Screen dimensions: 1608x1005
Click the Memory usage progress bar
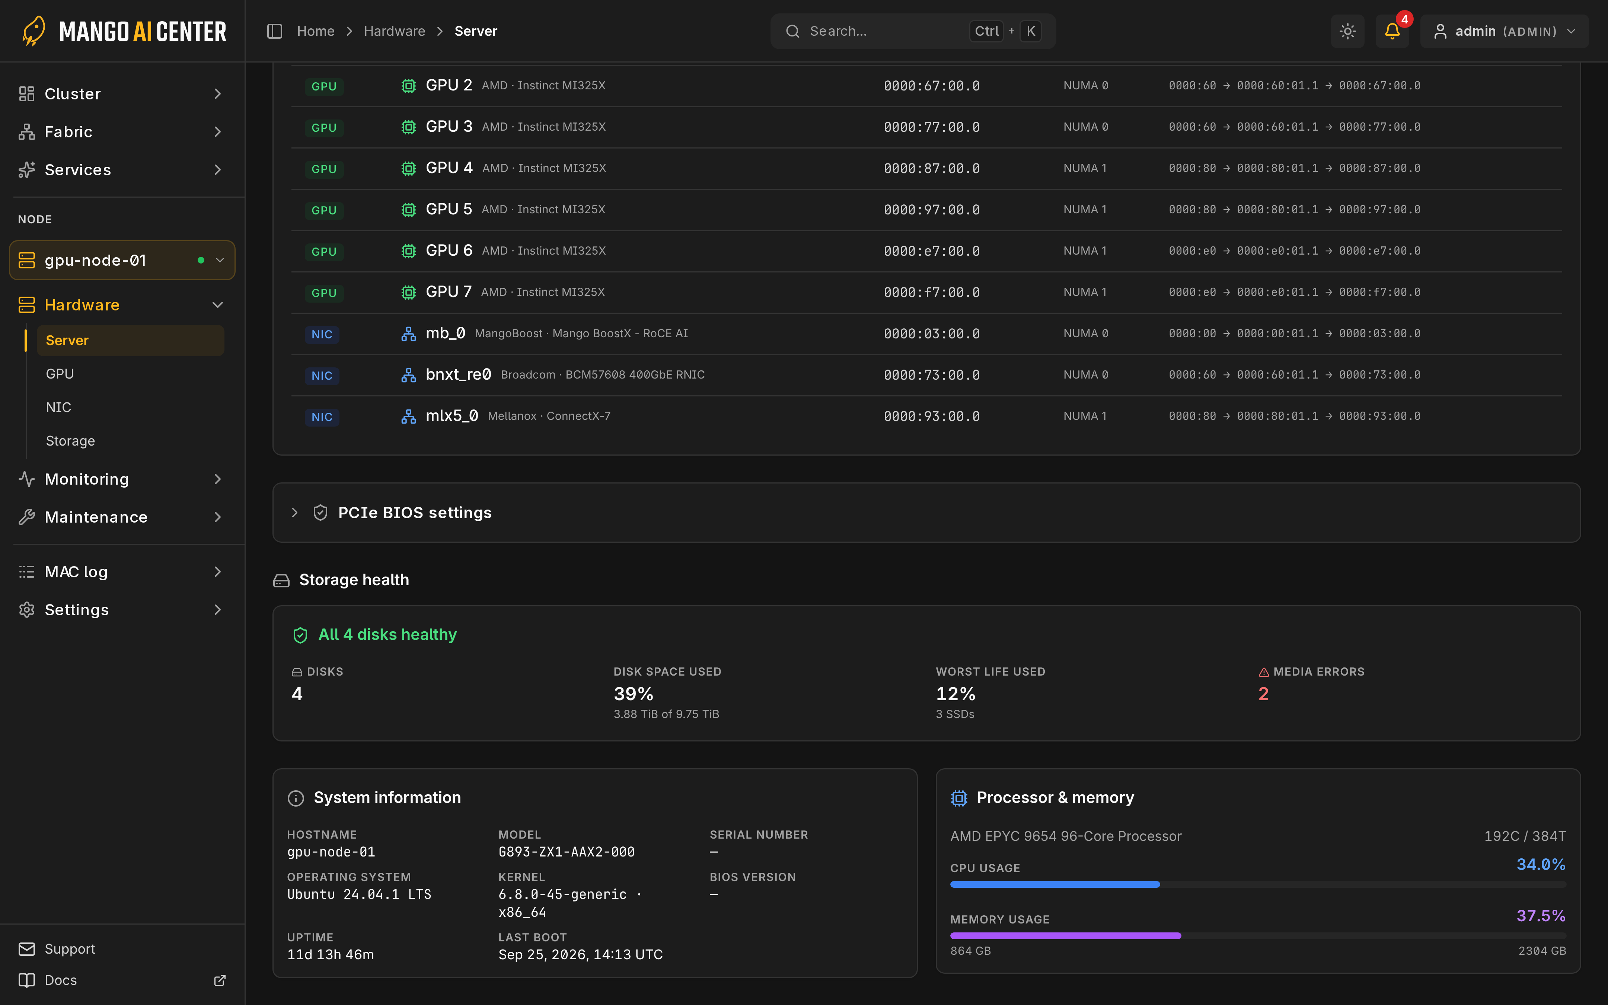[x=1258, y=935]
